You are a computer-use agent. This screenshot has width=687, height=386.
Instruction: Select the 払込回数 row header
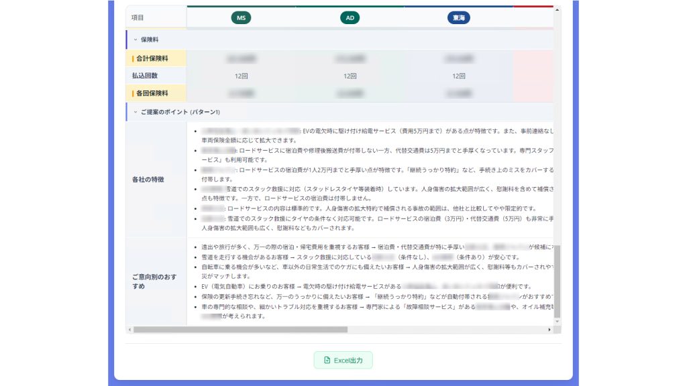pyautogui.click(x=156, y=76)
